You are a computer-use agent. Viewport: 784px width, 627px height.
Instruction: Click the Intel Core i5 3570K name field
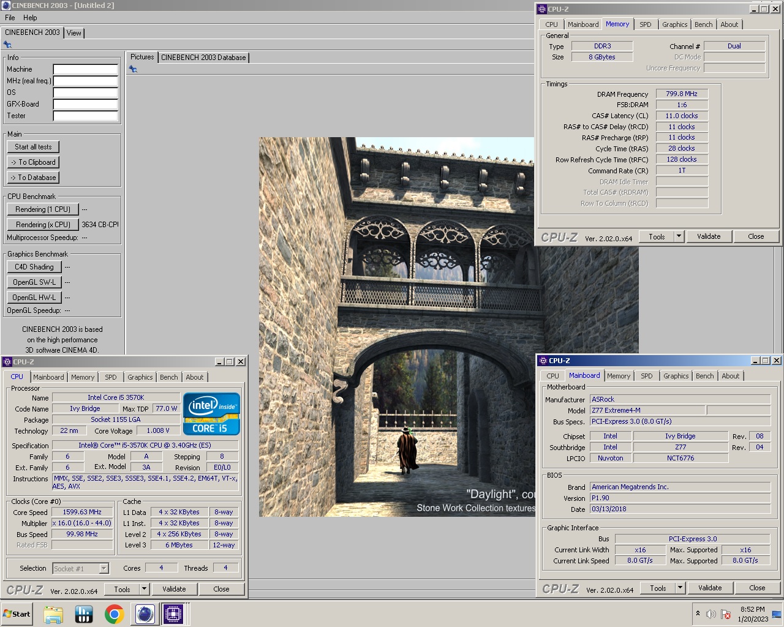point(116,397)
